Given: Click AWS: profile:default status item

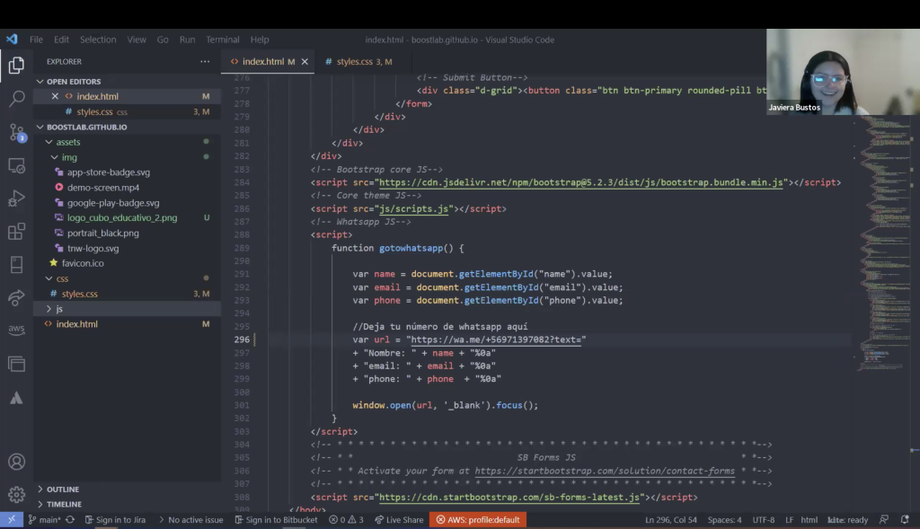Looking at the screenshot, I should click(x=478, y=520).
